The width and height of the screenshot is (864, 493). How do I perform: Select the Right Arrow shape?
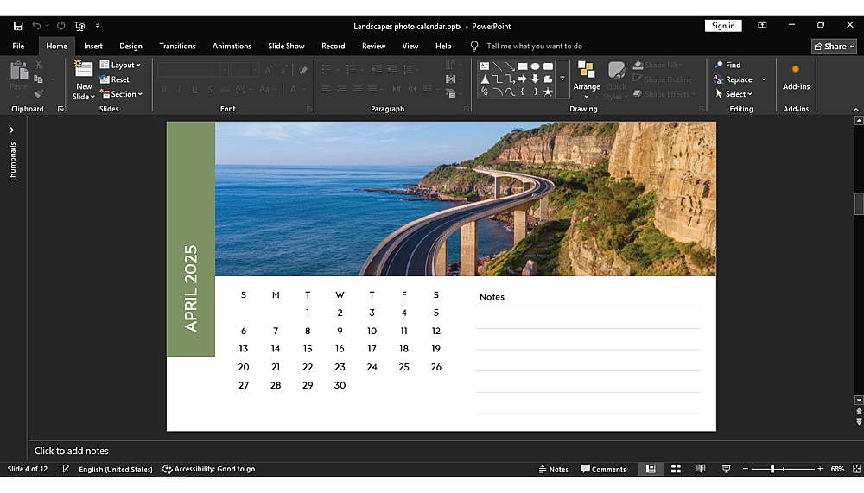tap(523, 79)
